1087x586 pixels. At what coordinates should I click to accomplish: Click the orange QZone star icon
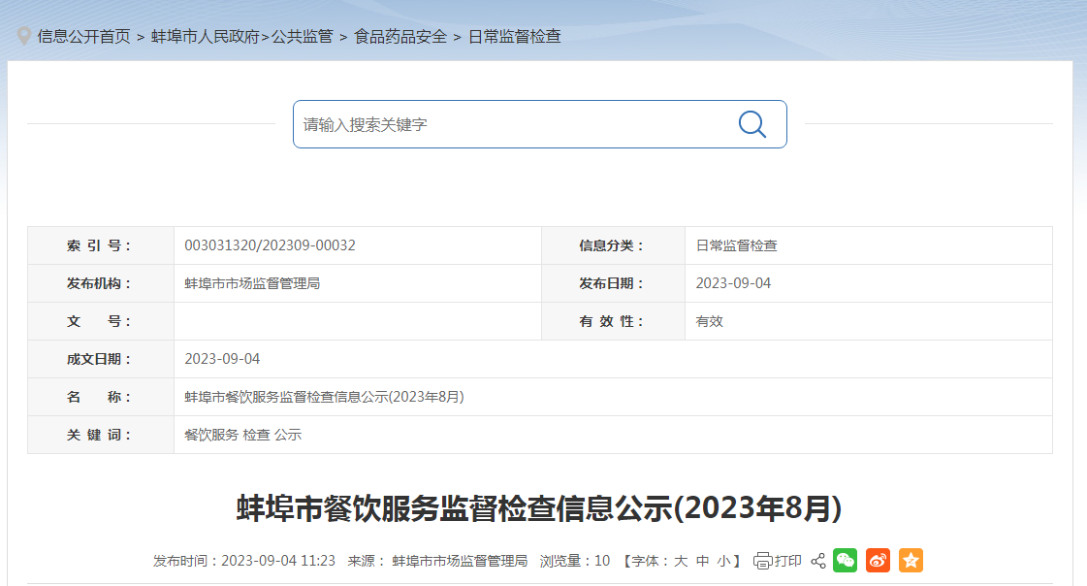(911, 561)
